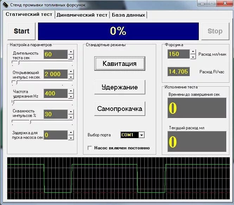Decrease Длительность теста сек value
This screenshot has height=205, width=234.
(71, 57)
